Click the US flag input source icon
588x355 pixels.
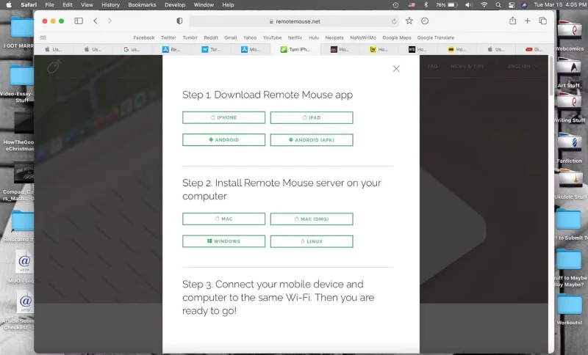[x=412, y=5]
